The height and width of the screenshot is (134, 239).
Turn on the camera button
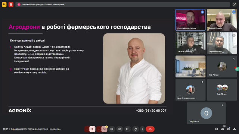104,129
